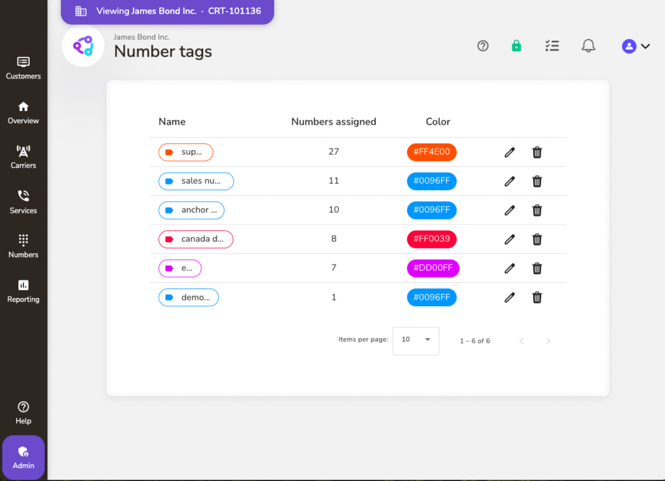This screenshot has height=481, width=665.
Task: Delete the anchor tag via trash icon
Action: coord(537,210)
